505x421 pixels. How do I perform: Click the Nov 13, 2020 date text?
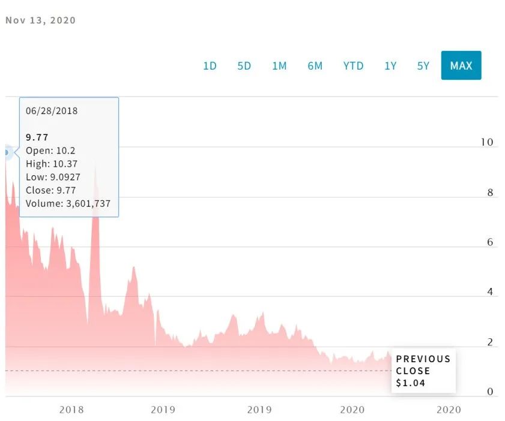[x=41, y=20]
